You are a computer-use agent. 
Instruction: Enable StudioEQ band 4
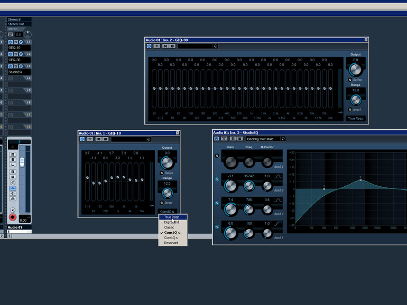click(217, 156)
